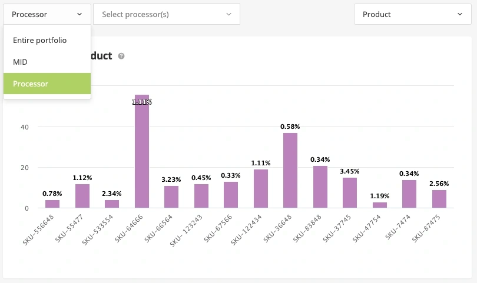The height and width of the screenshot is (283, 477).
Task: Click the 3.23% label above SKU-66564
Action: point(171,179)
